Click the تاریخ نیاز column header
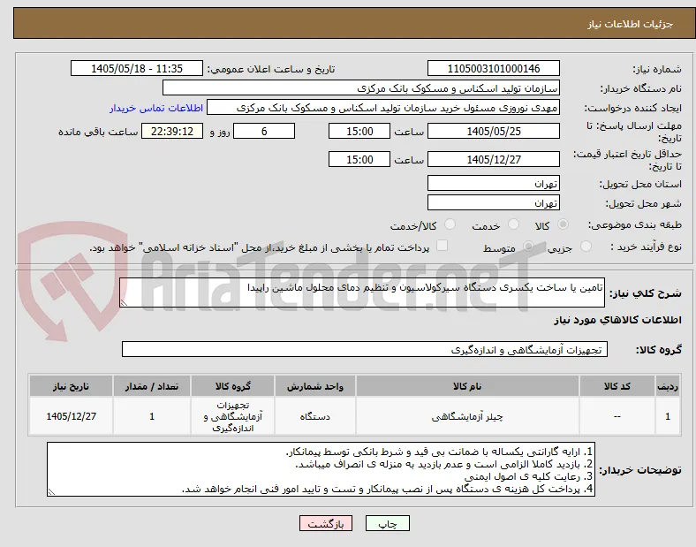 (x=71, y=386)
